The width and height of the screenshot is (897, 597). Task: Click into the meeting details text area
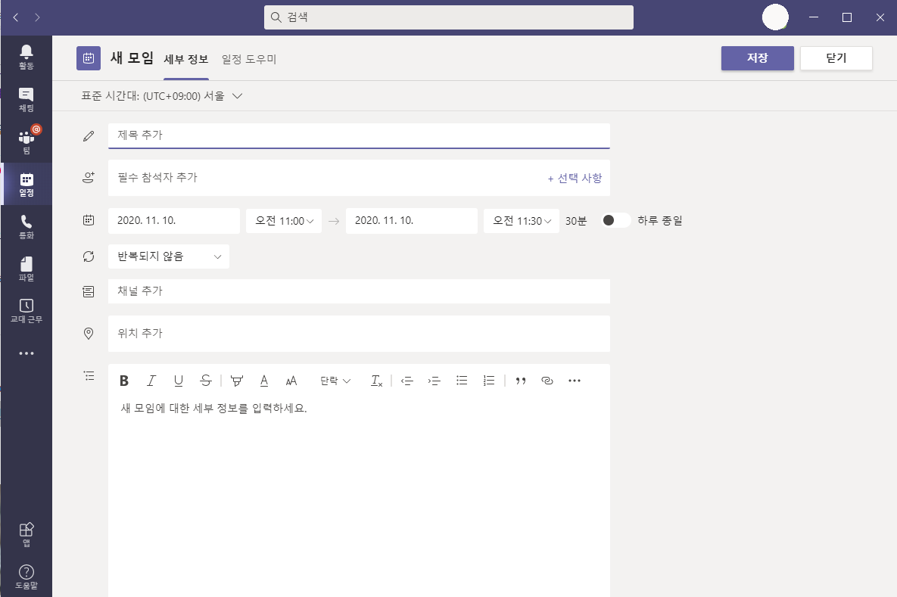coord(360,495)
